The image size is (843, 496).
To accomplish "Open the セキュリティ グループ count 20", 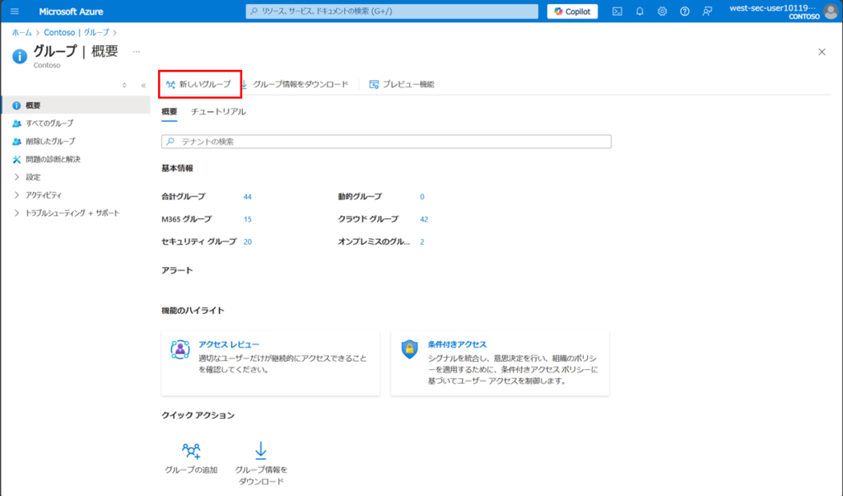I will (x=247, y=241).
